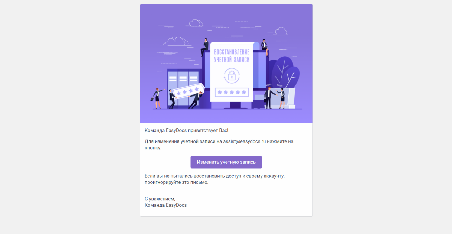Click the two people shaking hands

[x=274, y=98]
